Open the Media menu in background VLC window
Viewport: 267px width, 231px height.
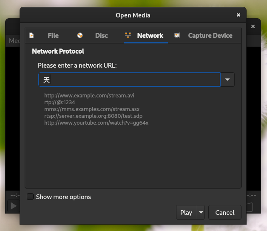click(14, 41)
